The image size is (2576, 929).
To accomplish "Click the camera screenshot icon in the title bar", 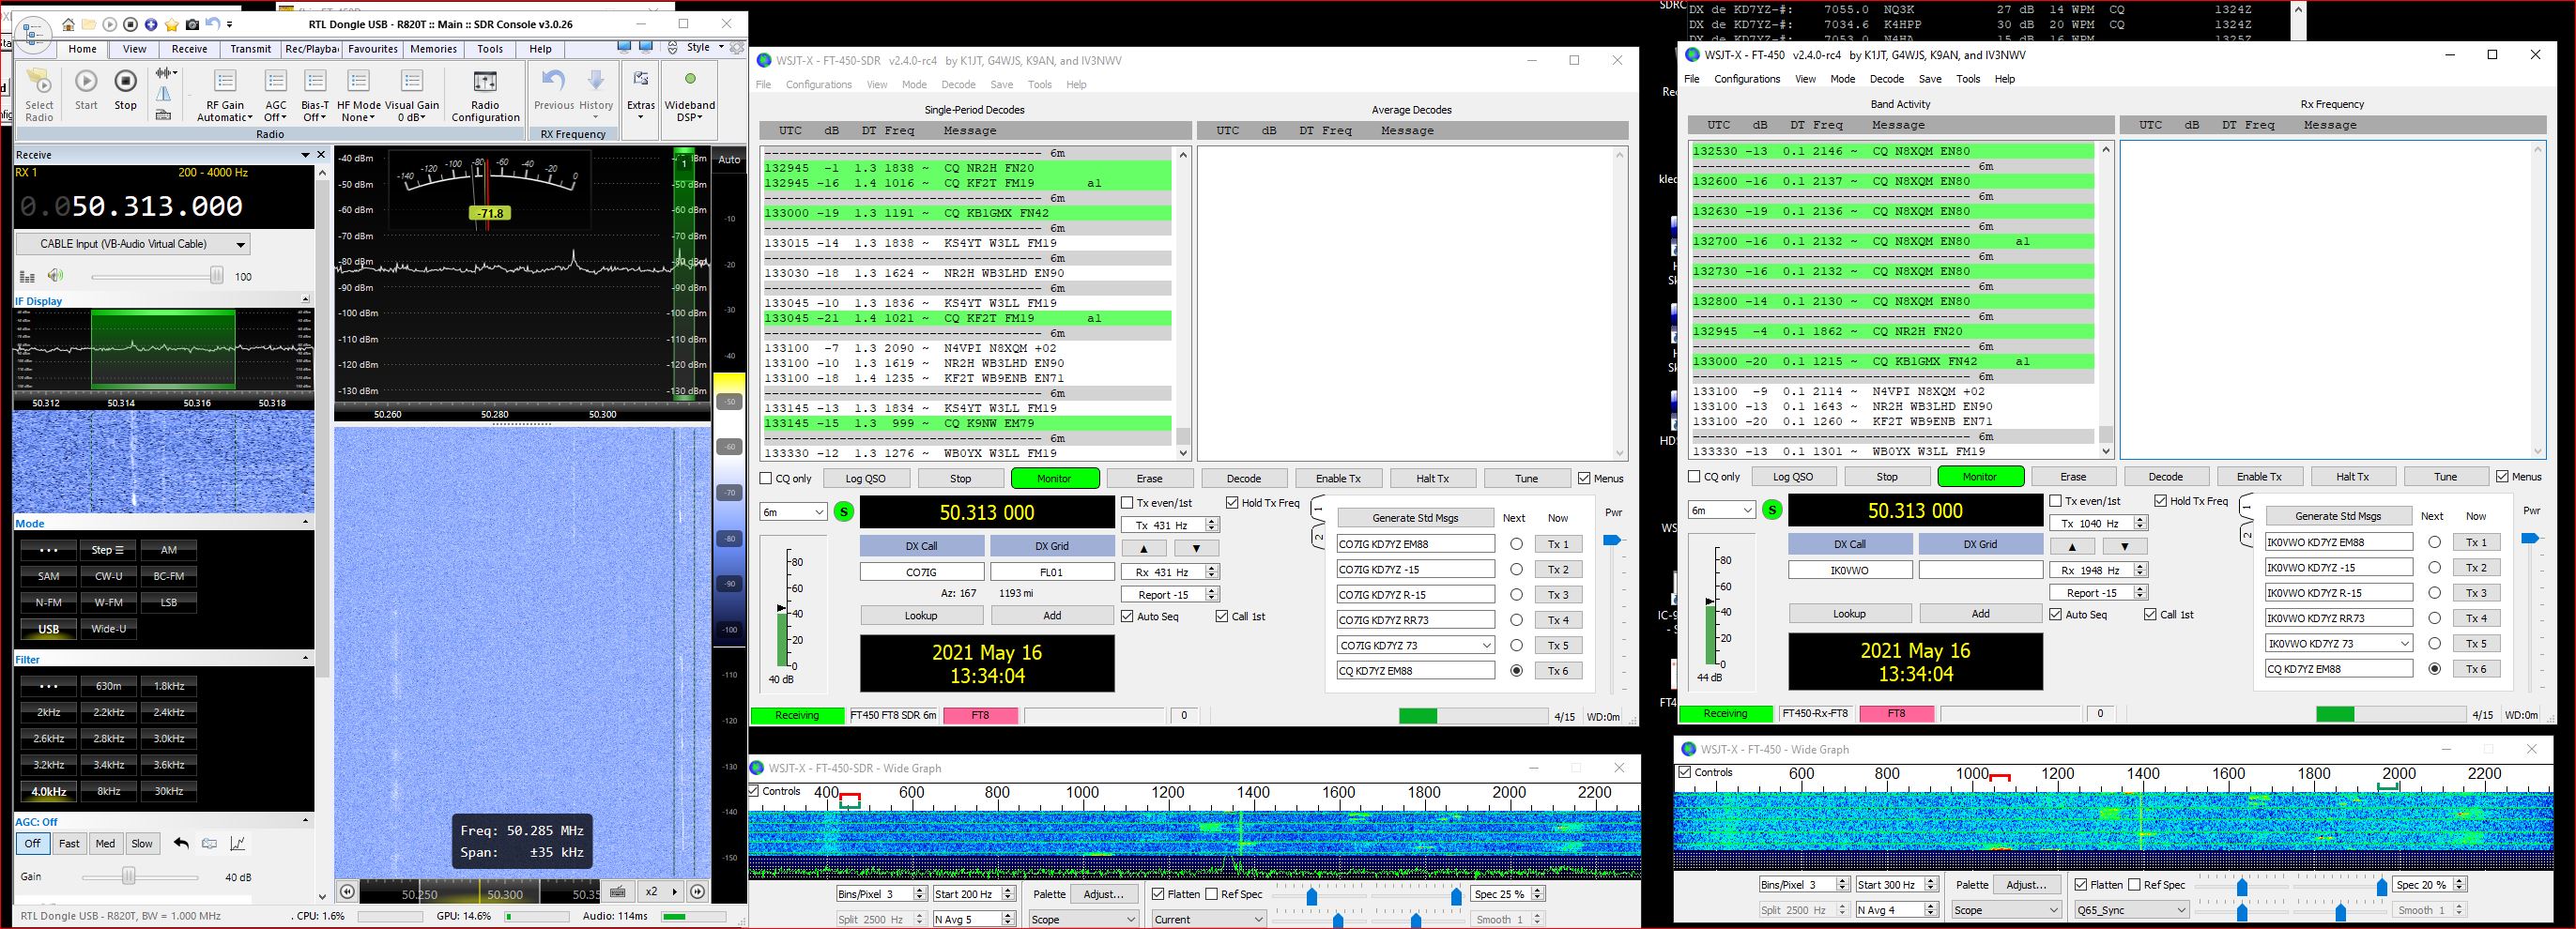I will pos(192,24).
